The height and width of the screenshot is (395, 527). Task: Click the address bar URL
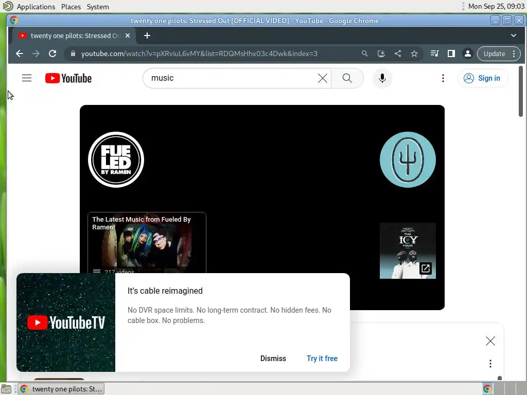coord(199,53)
